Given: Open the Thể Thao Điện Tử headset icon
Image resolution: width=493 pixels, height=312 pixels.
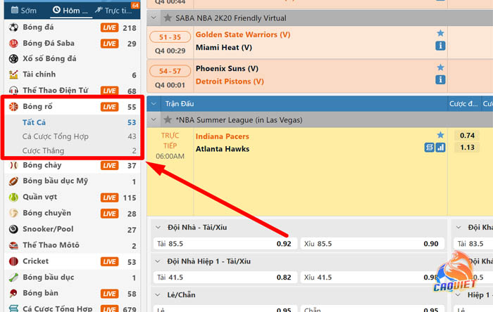Looking at the screenshot, I should tap(13, 91).
